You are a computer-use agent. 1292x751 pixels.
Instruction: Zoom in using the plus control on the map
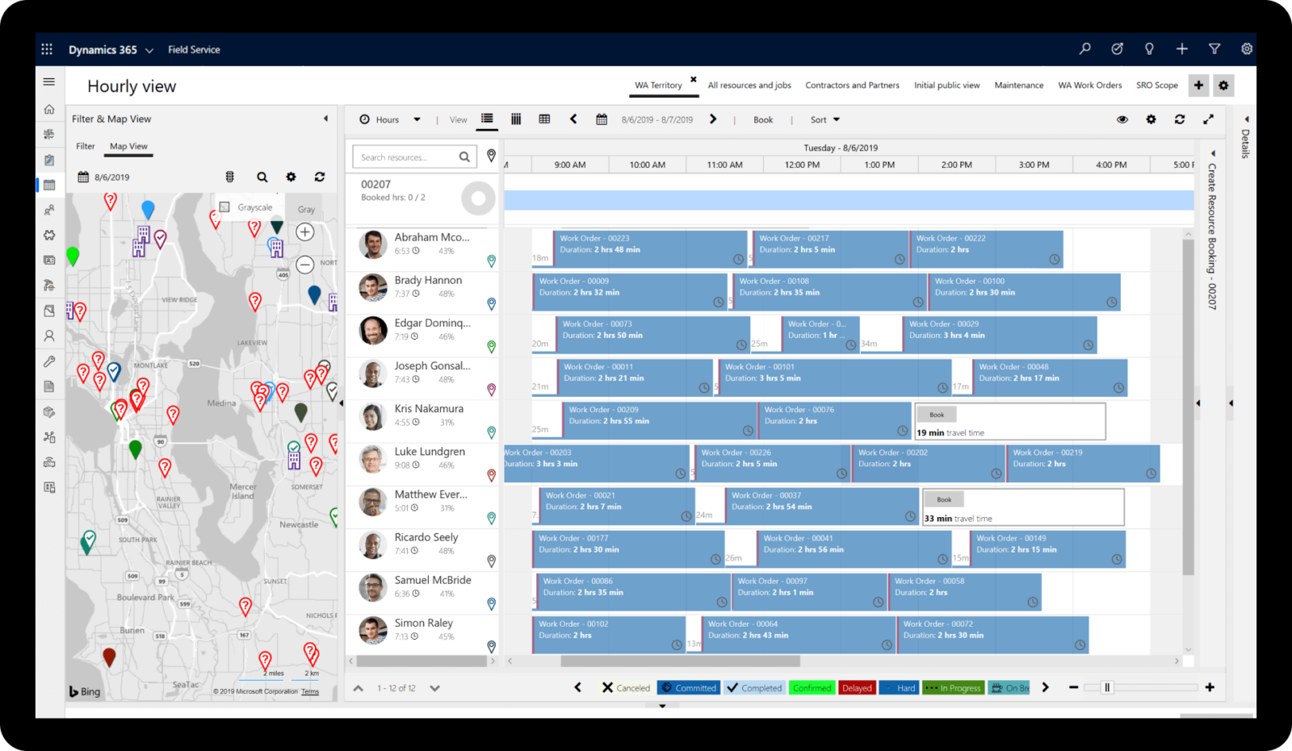click(x=304, y=232)
